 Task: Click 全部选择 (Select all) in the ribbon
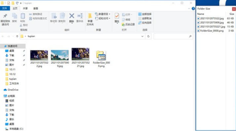coord(145,14)
